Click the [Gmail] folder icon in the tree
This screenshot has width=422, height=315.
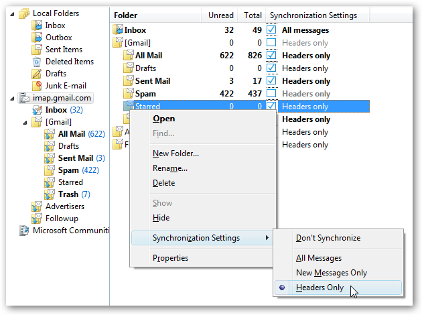[x=37, y=122]
